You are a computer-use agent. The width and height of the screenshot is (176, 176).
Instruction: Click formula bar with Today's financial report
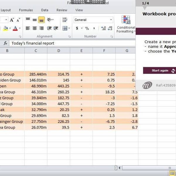[72, 43]
